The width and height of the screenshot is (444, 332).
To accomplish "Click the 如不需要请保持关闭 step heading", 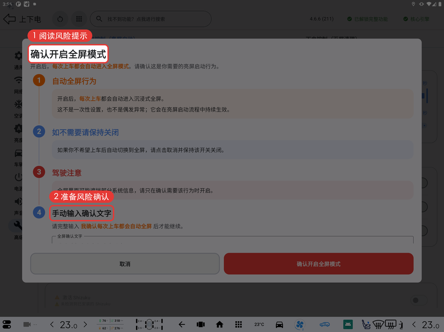I will coord(85,132).
